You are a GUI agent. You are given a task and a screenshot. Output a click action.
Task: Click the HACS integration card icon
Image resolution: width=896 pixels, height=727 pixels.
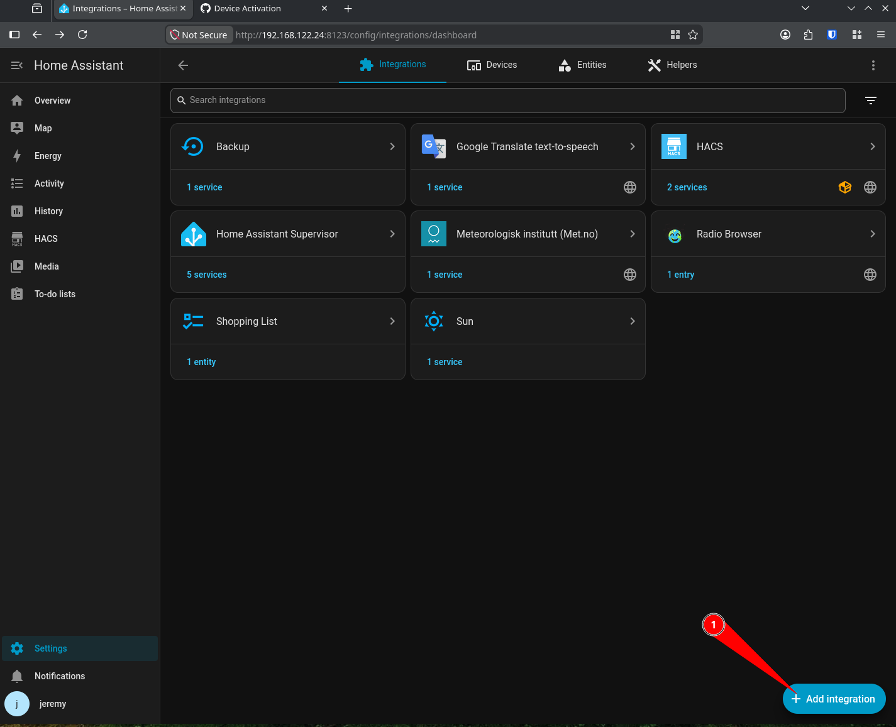[x=674, y=146]
